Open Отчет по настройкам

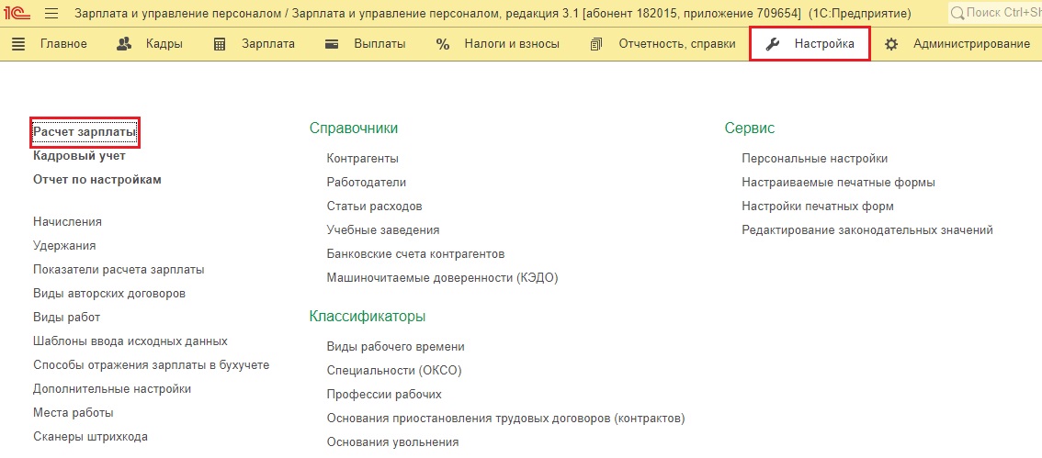(97, 179)
